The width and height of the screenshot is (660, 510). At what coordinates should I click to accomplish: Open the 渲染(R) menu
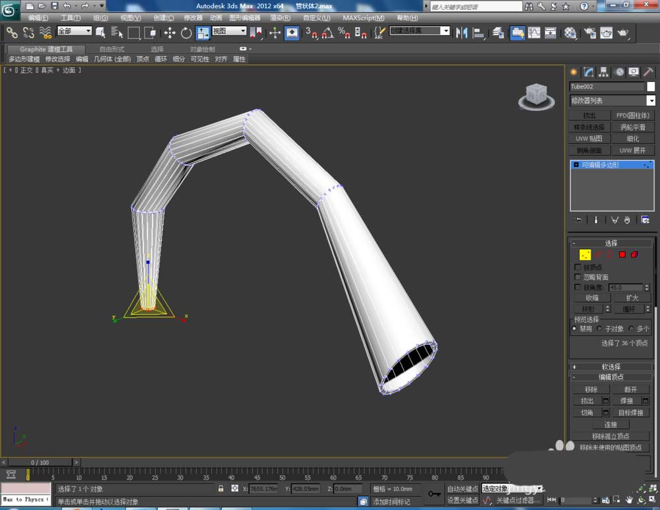(x=280, y=18)
